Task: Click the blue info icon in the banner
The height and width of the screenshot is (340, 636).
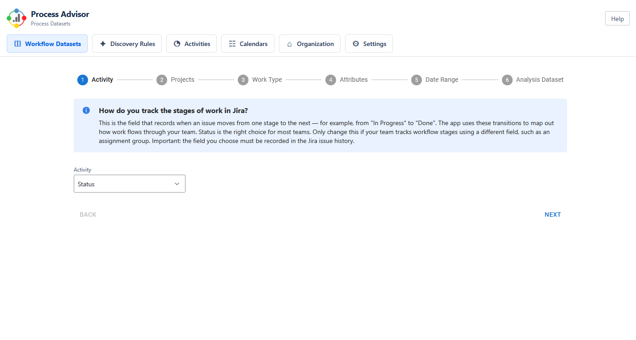Action: (86, 110)
